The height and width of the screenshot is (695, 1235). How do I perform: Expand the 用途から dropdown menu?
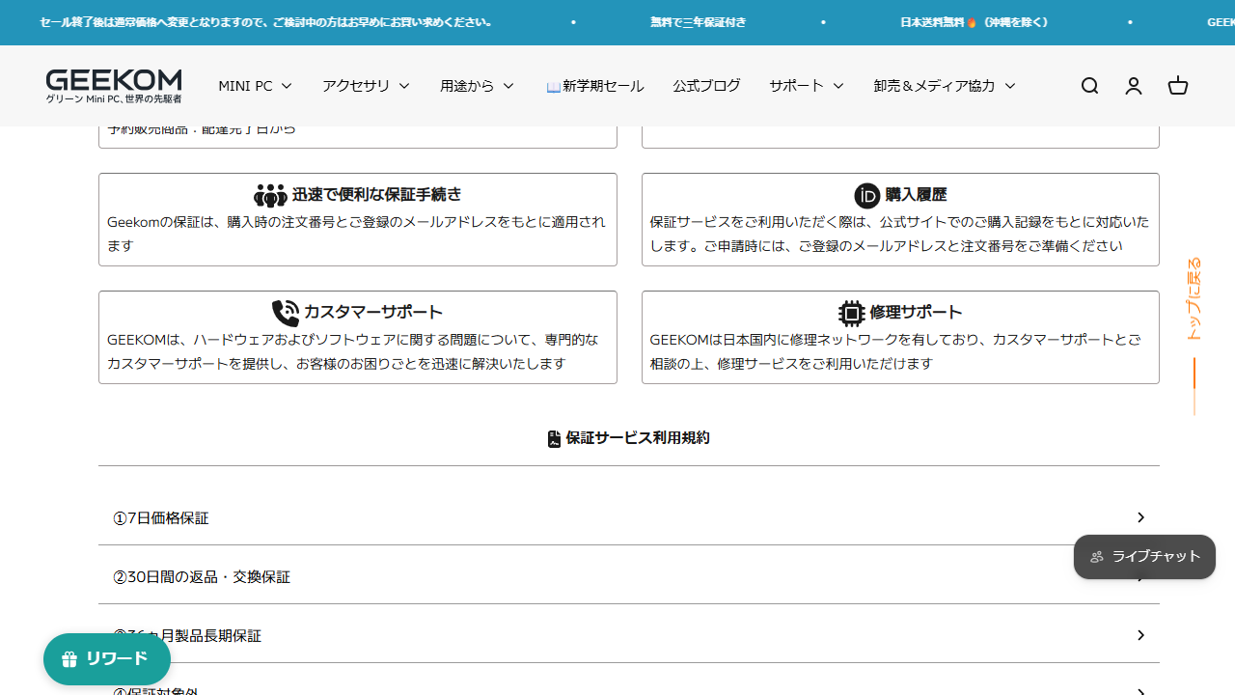coord(477,86)
